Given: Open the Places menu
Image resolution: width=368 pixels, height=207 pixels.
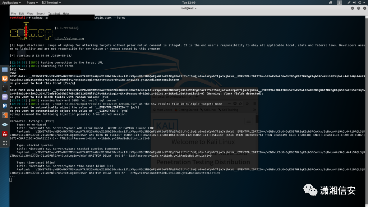Looking at the screenshot, I should 32,3.
